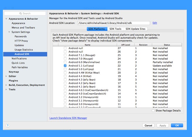This screenshot has height=137, width=192.
Task: Enable Android 7.1.1 (Nougat) checkbox
Action: click(65, 55)
